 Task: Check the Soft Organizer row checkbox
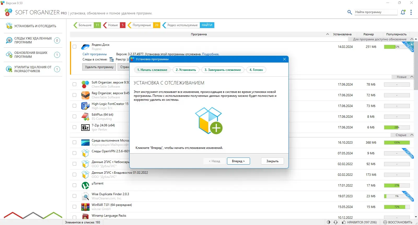click(x=74, y=85)
